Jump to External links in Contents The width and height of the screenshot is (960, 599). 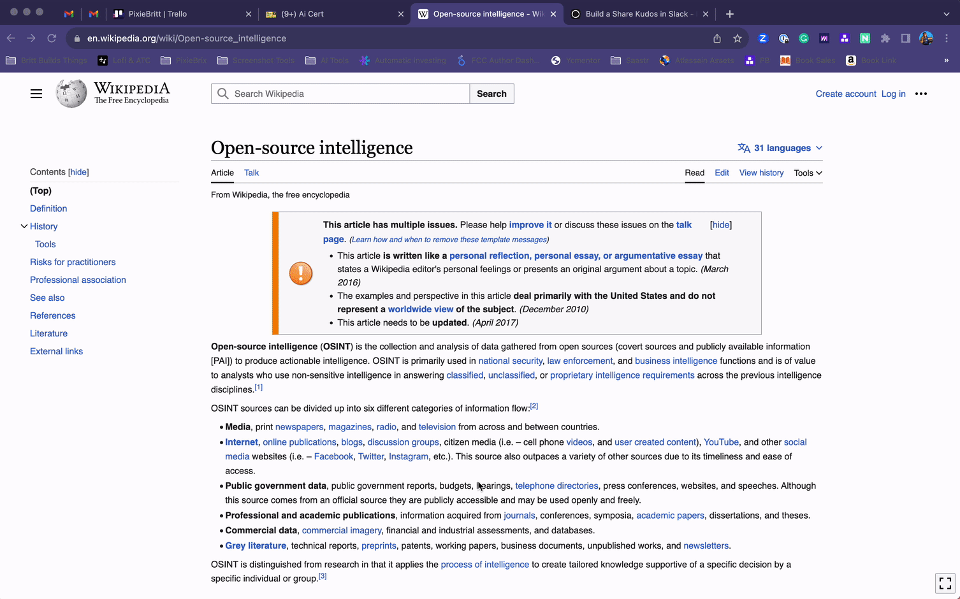point(56,351)
